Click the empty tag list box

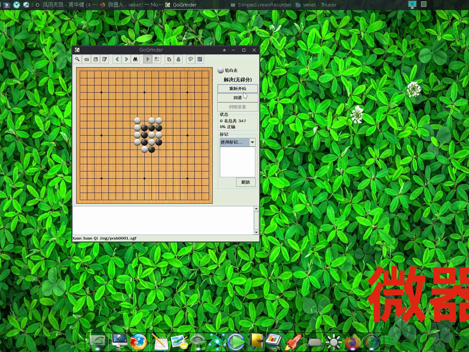(237, 162)
